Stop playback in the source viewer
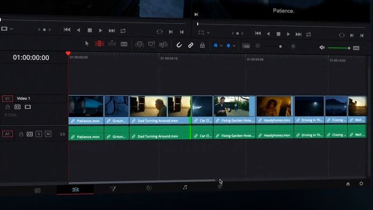This screenshot has height=210, width=373. point(90,30)
